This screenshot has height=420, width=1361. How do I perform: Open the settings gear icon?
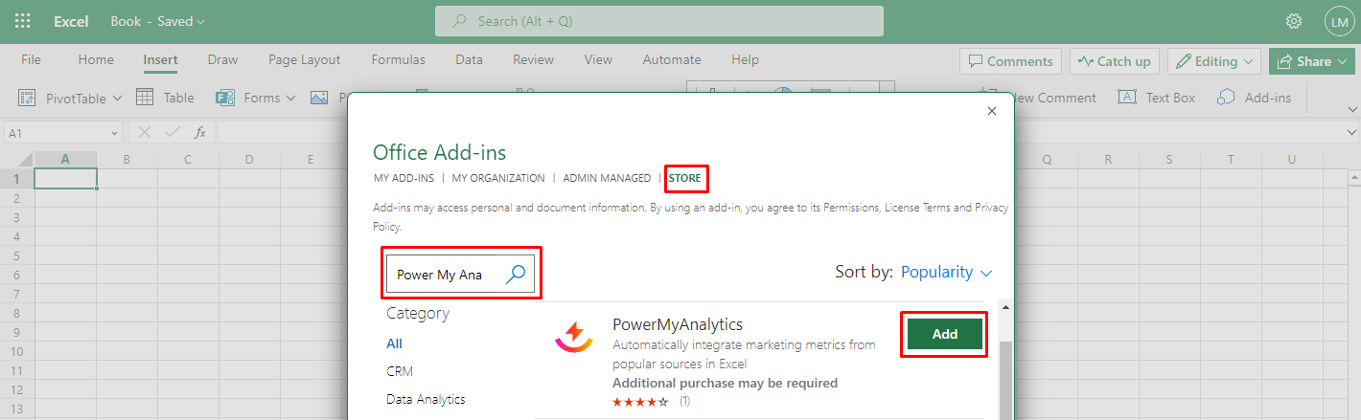click(x=1294, y=21)
